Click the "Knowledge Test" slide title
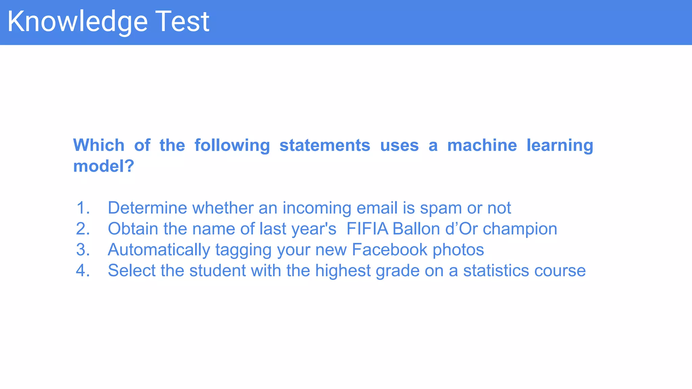692x389 pixels. click(x=108, y=22)
